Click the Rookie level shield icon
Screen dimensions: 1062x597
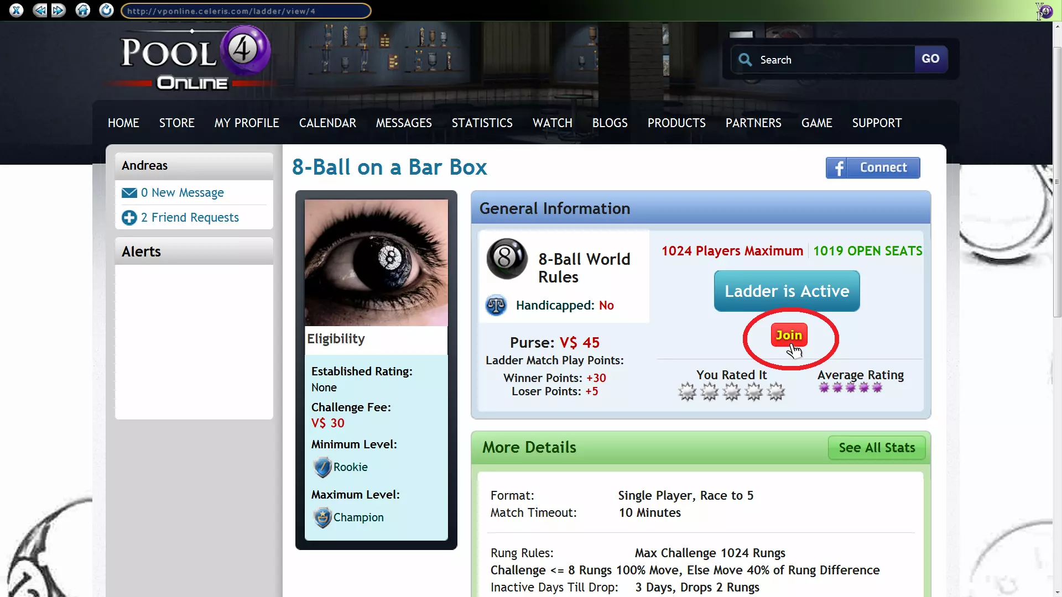click(322, 468)
